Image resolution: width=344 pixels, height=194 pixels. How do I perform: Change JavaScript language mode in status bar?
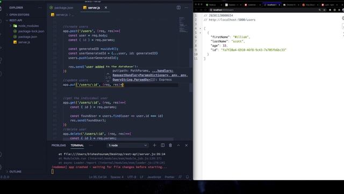[x=154, y=177]
